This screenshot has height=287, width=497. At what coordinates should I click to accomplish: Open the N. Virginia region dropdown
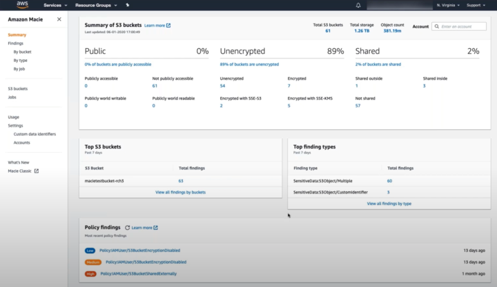[x=448, y=5]
